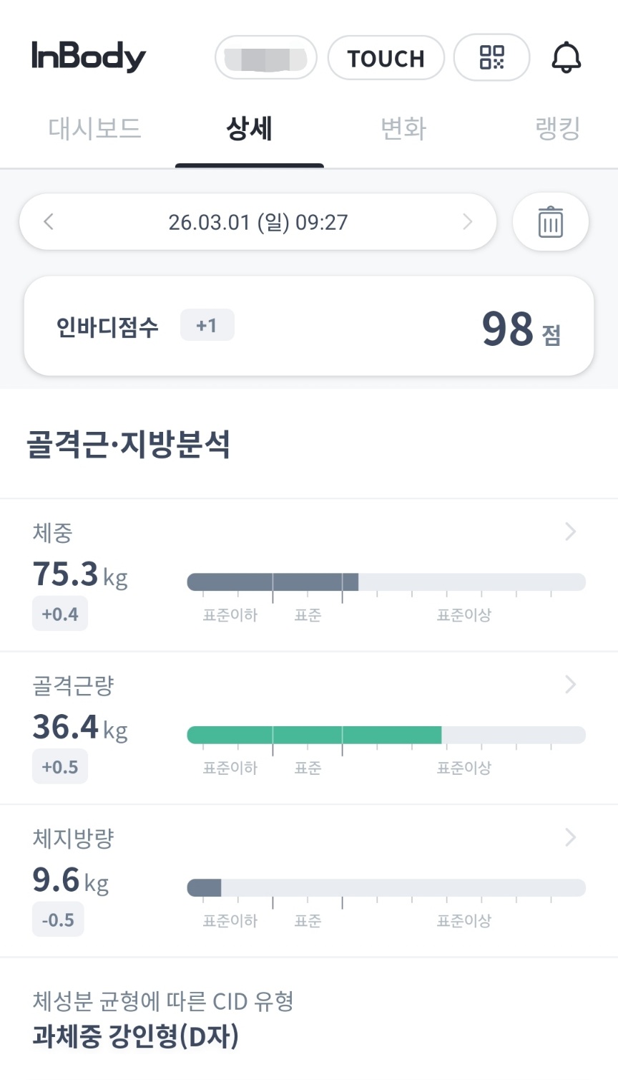Click the green 골격근량 progress bar

[x=314, y=735]
